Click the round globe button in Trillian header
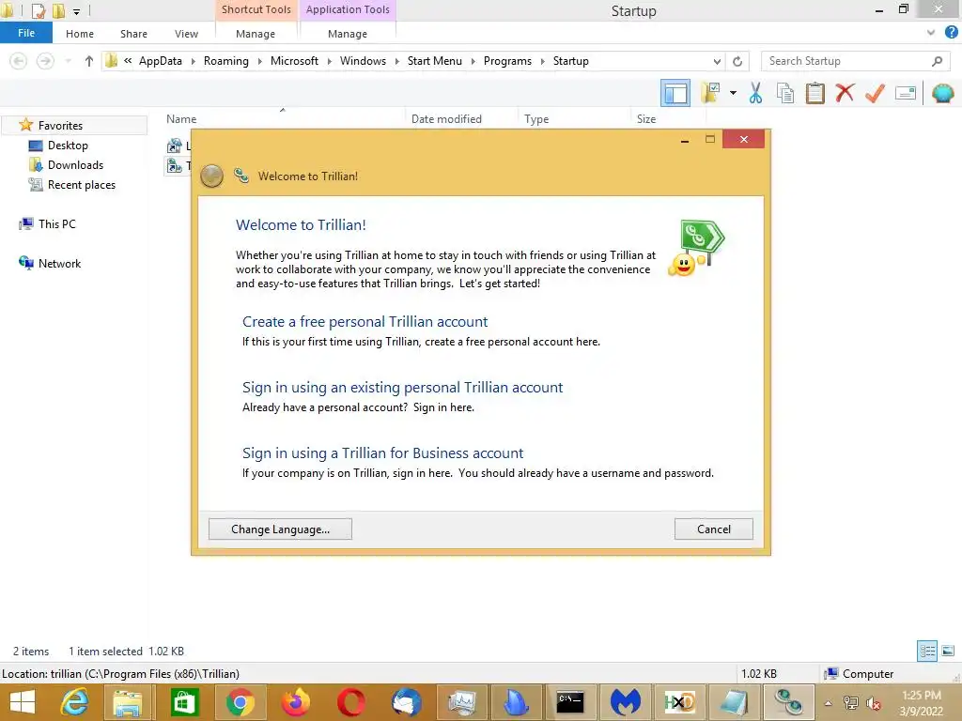 (x=211, y=176)
